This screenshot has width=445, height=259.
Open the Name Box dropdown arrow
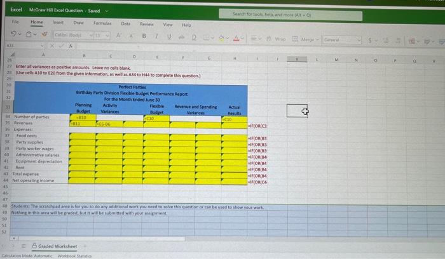(x=42, y=45)
